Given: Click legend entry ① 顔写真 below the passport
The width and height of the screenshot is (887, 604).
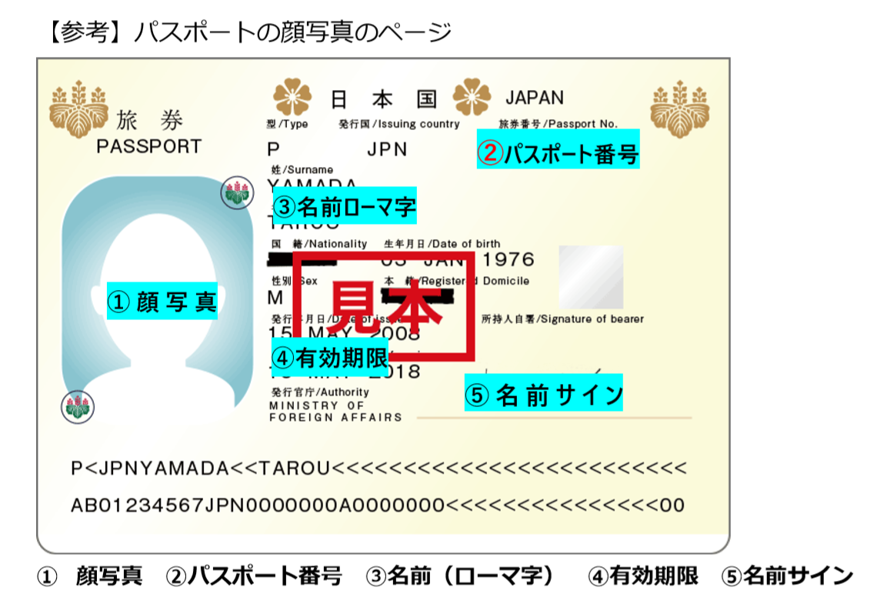Looking at the screenshot, I should tap(90, 576).
